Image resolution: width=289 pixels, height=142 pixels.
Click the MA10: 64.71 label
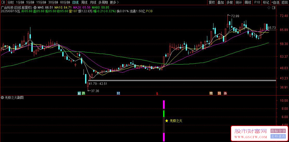tap(63, 8)
